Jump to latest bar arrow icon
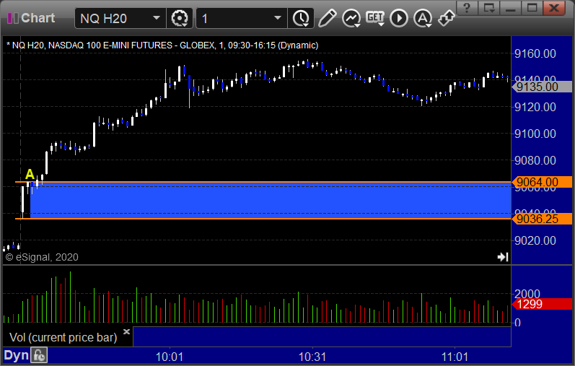Viewport: 575px width, 366px height. click(x=503, y=257)
